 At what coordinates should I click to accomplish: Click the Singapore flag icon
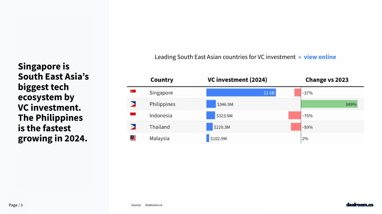pos(133,91)
